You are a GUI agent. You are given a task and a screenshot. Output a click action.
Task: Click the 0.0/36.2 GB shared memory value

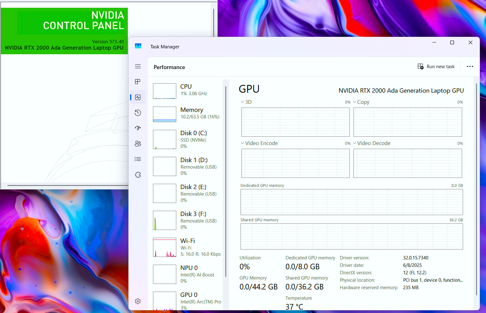tap(304, 287)
